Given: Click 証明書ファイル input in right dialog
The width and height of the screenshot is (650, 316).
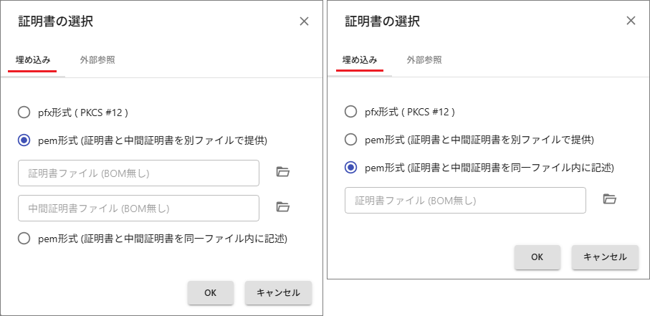Looking at the screenshot, I should click(465, 201).
